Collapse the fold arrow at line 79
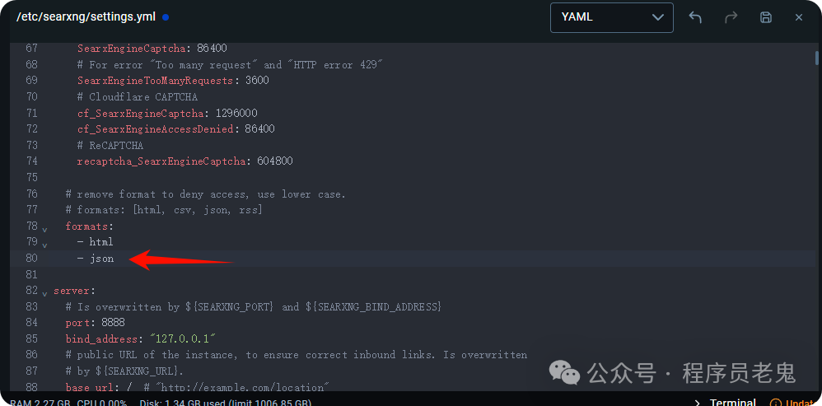 [x=44, y=245]
